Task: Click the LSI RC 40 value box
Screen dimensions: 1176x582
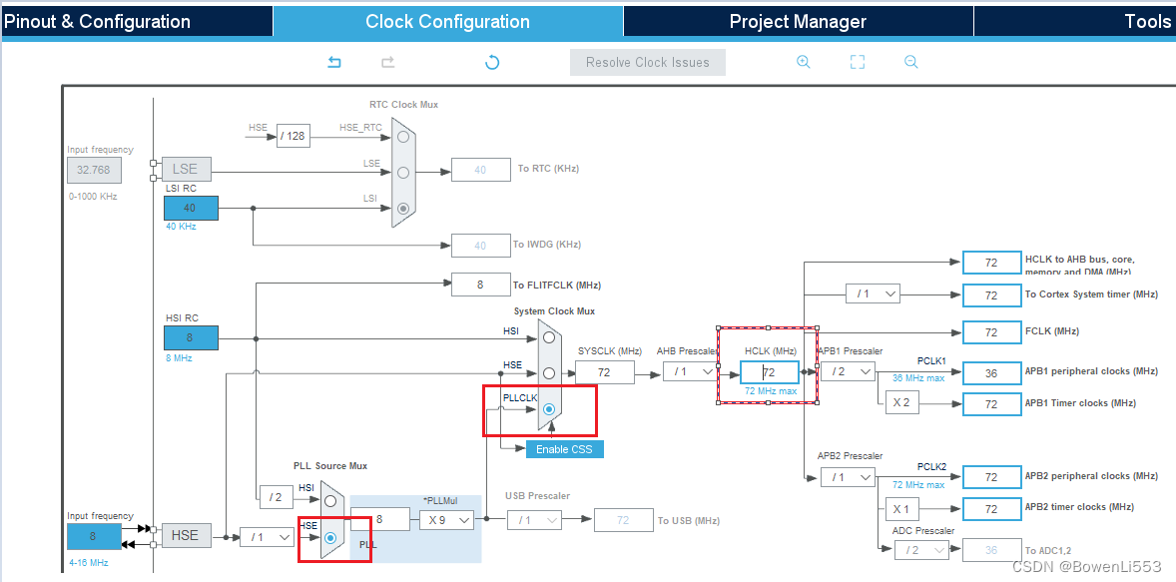Action: (192, 208)
